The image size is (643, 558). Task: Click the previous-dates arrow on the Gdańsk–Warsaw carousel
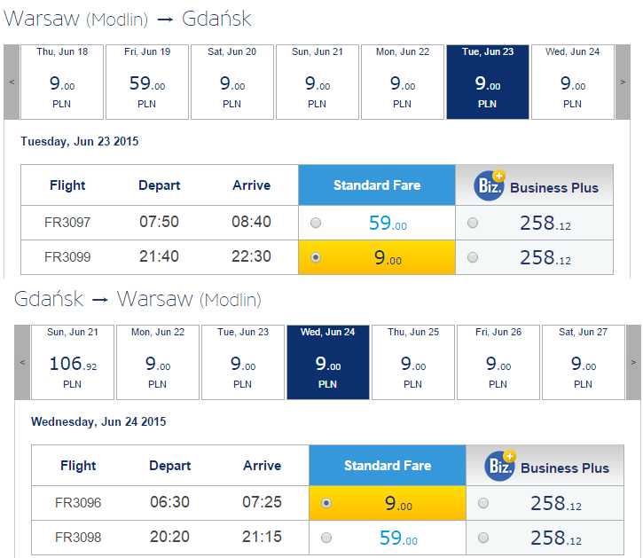[x=22, y=362]
